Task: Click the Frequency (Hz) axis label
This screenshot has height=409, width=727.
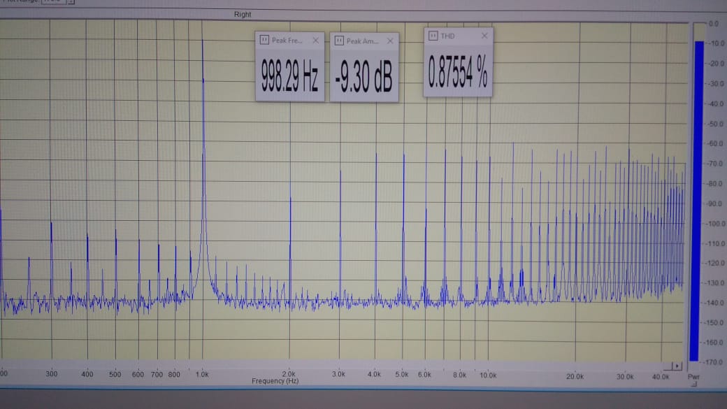Action: tap(275, 381)
